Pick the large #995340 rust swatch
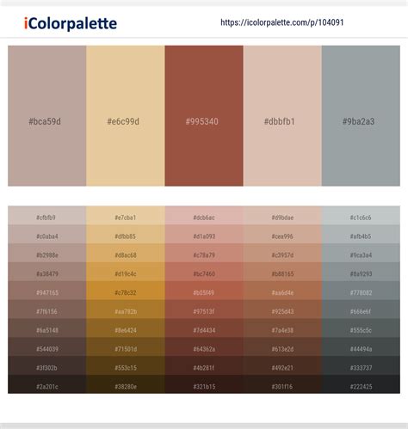Viewport: 408px width, 429px height. [x=204, y=116]
